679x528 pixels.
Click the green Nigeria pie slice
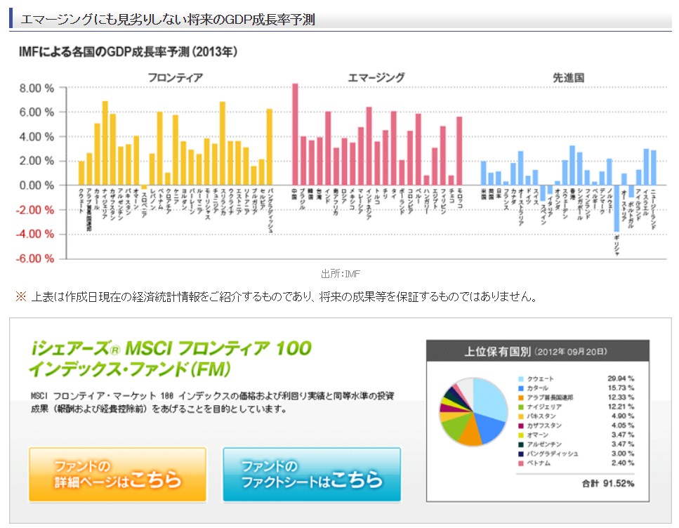click(x=455, y=427)
